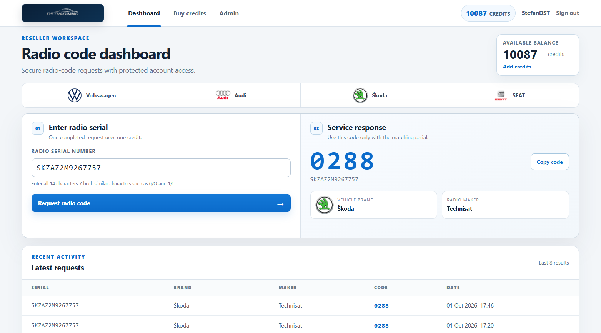Click Technisat in the 17:46 row

[x=290, y=306]
